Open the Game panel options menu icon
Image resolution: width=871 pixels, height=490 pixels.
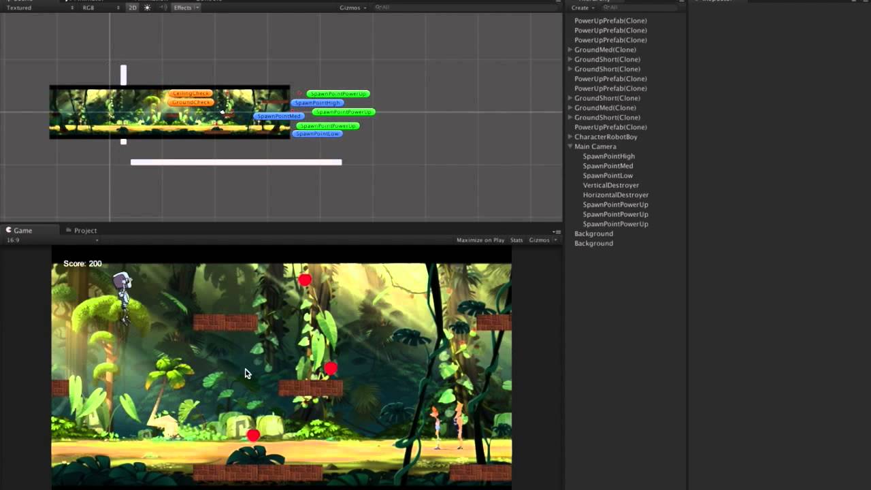tap(557, 231)
